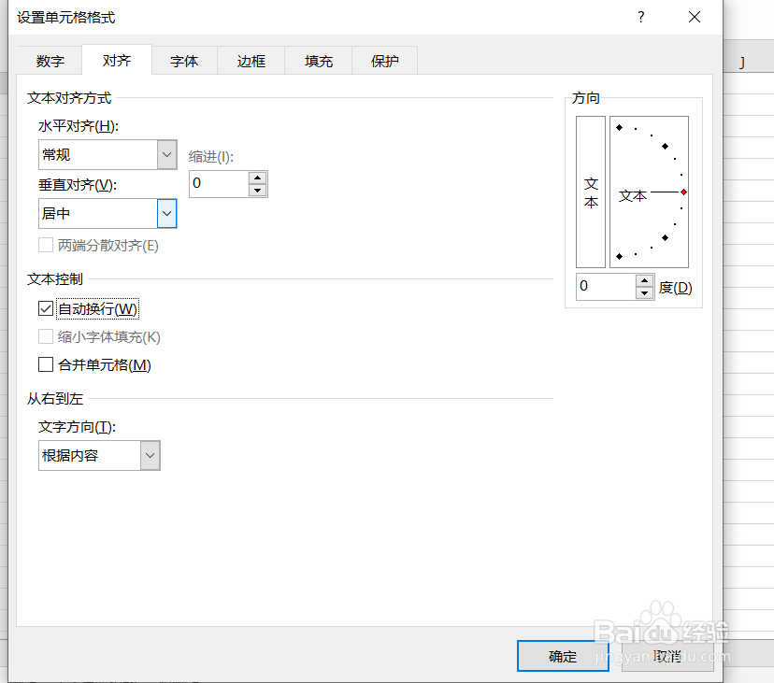The width and height of the screenshot is (774, 683).
Task: Switch to the 保护 tab
Action: (384, 61)
